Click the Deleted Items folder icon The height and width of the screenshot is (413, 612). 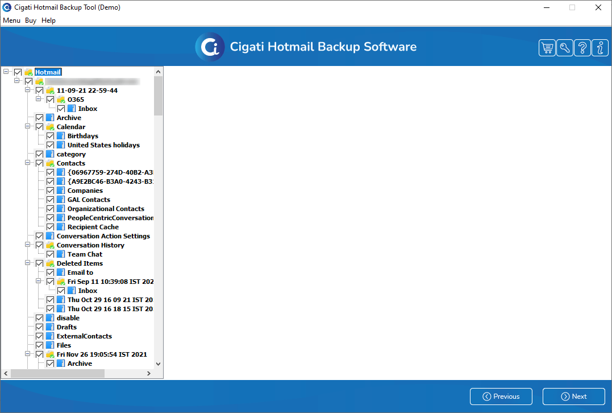(x=50, y=263)
